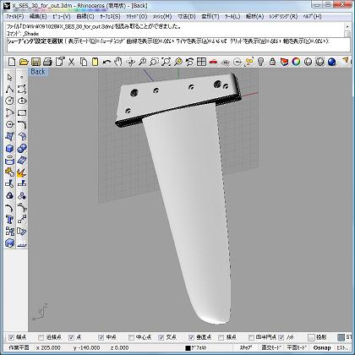Viewport: 355px width, 355px height.
Task: Open file using the folder icon
Action: pyautogui.click(x=24, y=62)
